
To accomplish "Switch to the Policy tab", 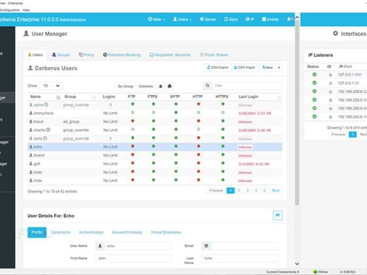I will pyautogui.click(x=87, y=55).
